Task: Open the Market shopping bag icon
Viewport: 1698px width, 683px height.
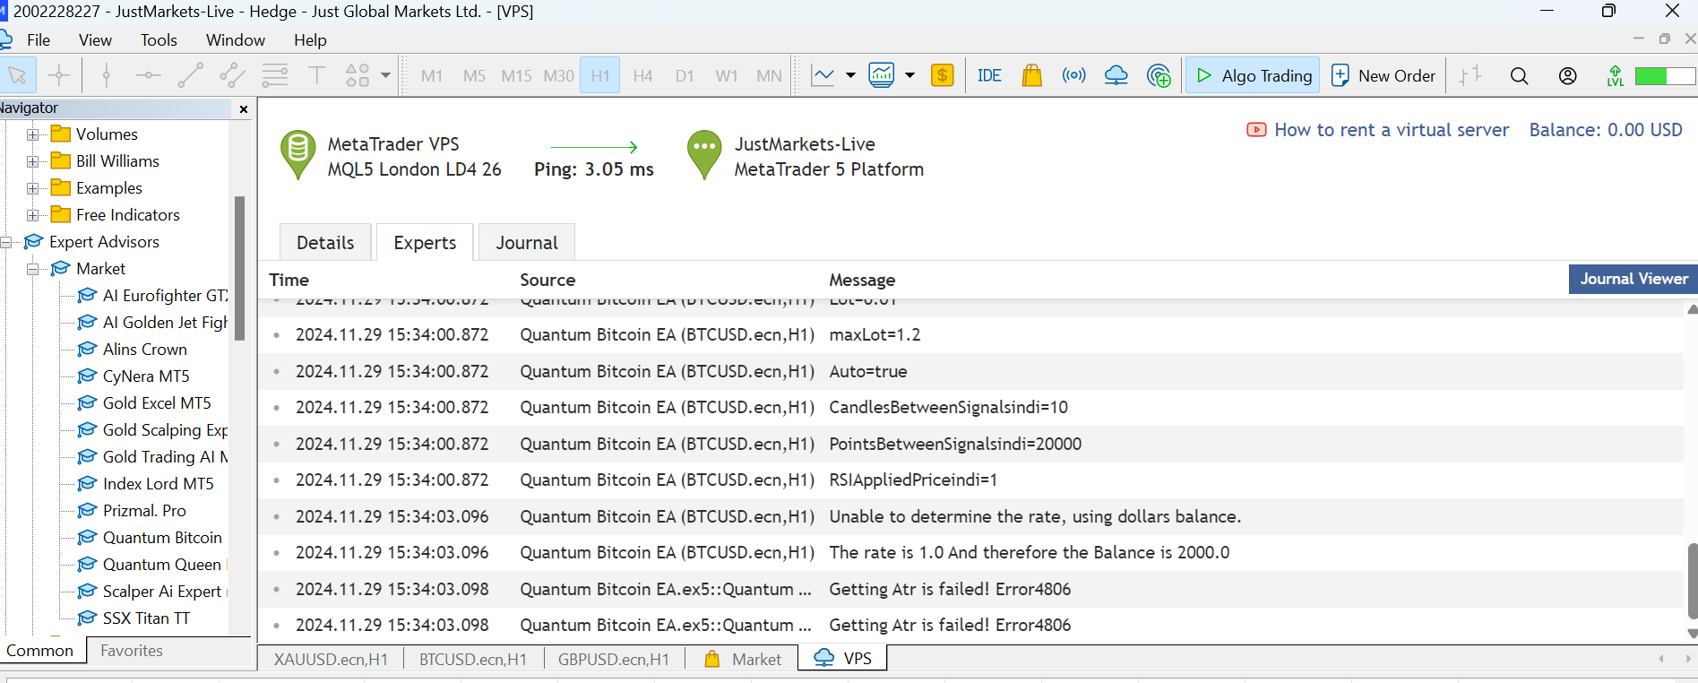Action: (x=1031, y=75)
